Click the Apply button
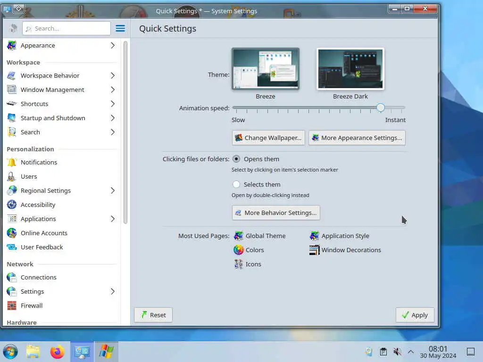 click(x=415, y=315)
